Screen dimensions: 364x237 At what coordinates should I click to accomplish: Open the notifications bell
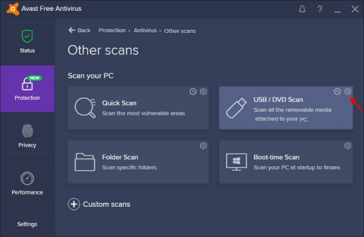(302, 9)
